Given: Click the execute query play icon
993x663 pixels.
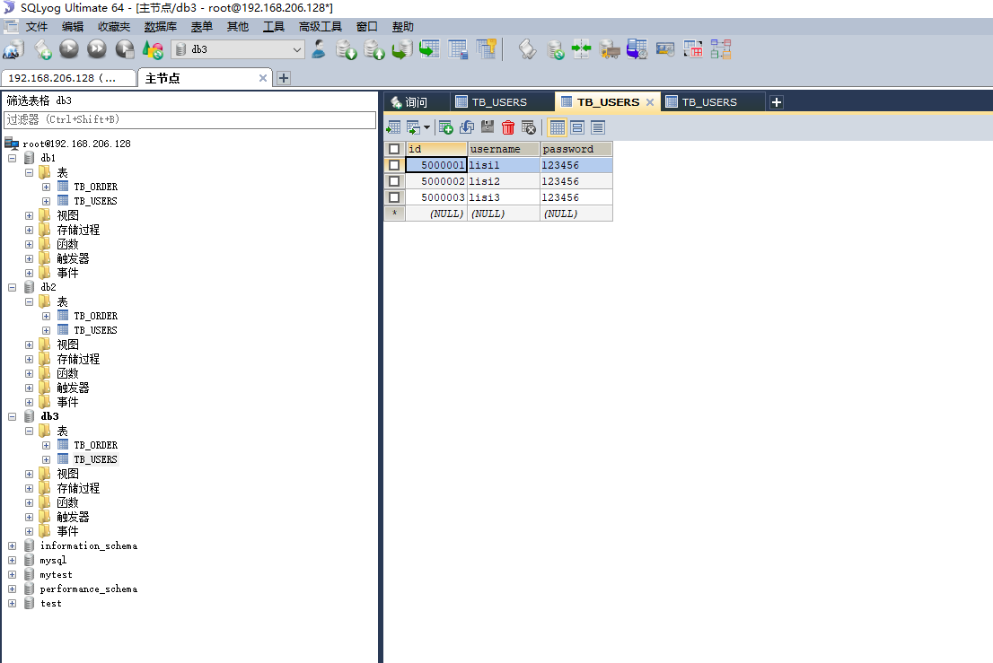Looking at the screenshot, I should [69, 49].
